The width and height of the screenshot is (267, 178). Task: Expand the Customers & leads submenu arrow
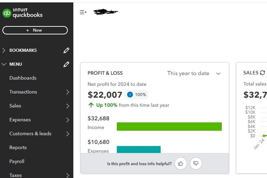coord(67,134)
